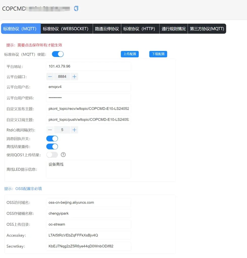Increment 云平台端口 with the plus button

click(x=74, y=77)
